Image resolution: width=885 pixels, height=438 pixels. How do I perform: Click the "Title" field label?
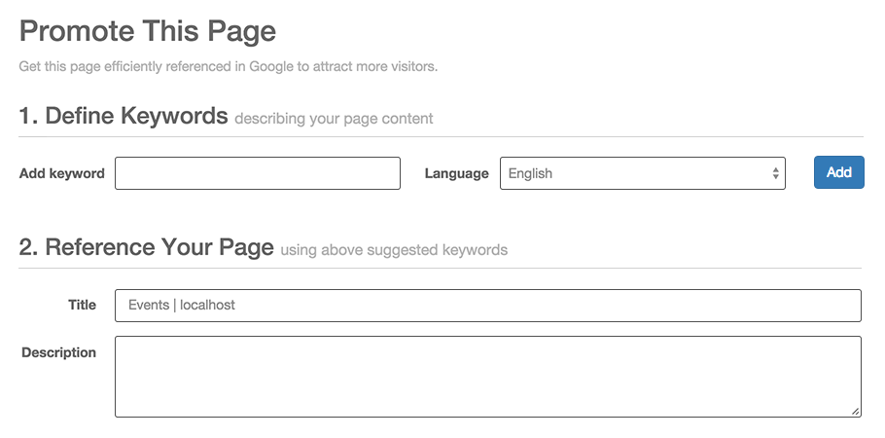coord(82,305)
